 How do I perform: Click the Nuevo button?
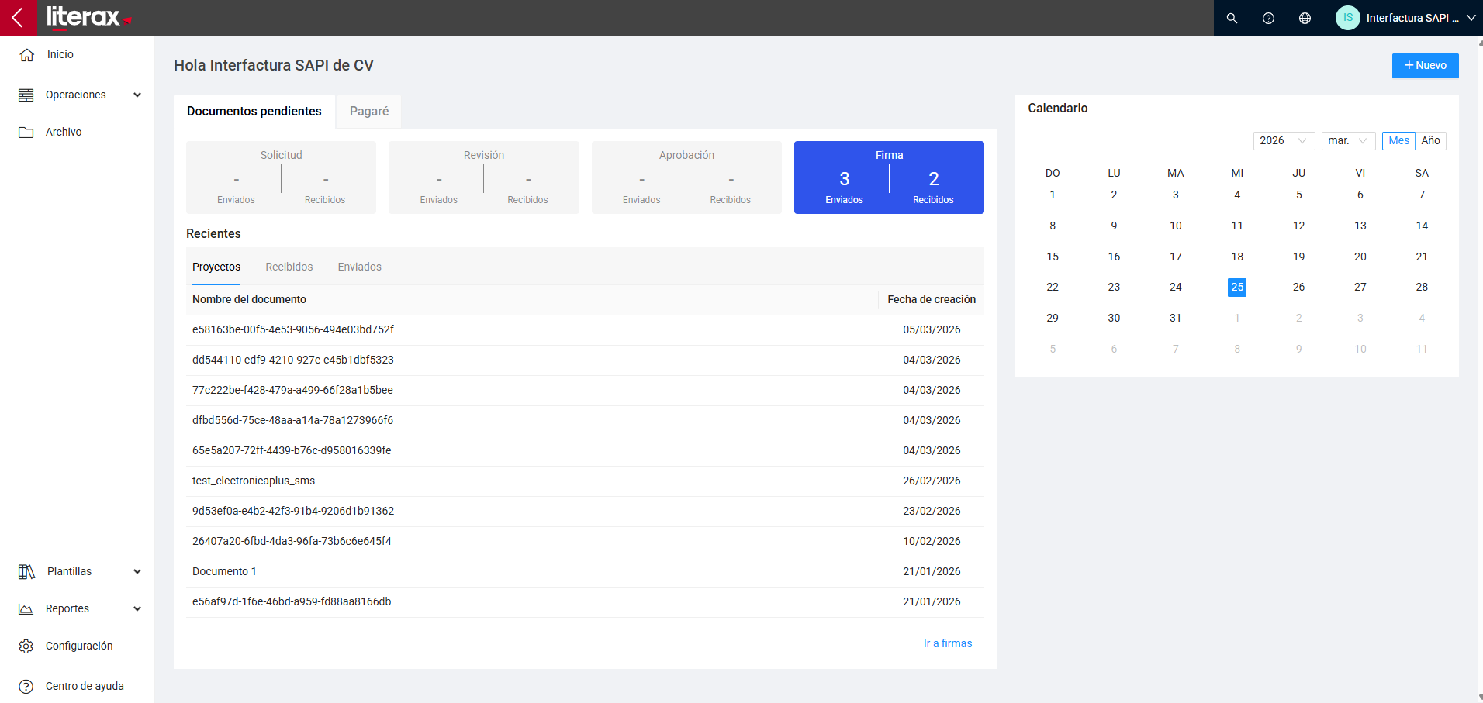1425,66
